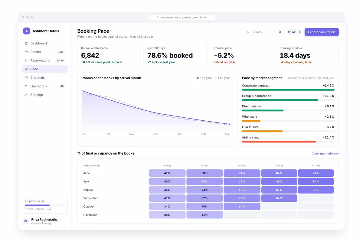
Task: Click the search magnifier icon
Action: point(249,32)
